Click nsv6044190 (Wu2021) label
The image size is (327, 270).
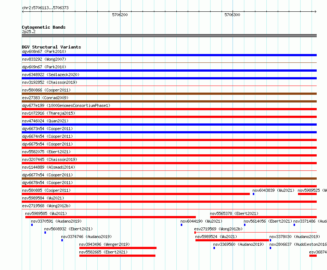tap(201, 221)
